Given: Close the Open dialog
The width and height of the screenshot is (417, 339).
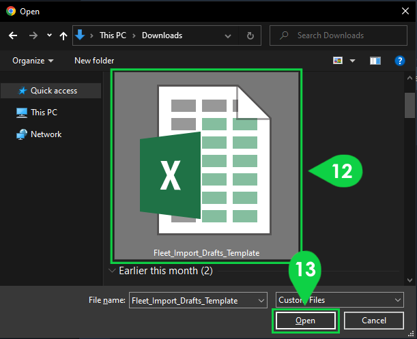Looking at the screenshot, I should [x=405, y=11].
